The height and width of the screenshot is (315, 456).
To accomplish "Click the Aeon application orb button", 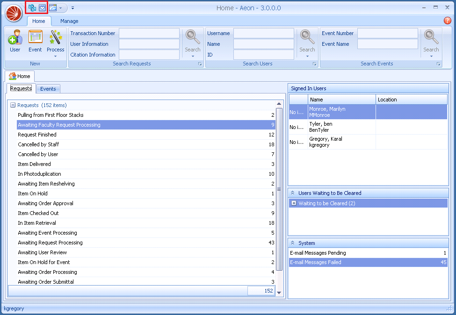I will (14, 13).
